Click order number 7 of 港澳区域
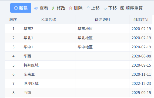 point(14,84)
